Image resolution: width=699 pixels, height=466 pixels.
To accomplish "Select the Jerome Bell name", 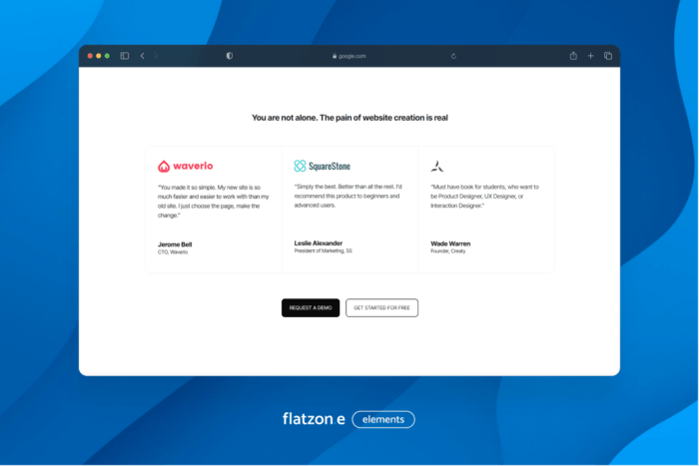I will pyautogui.click(x=175, y=243).
